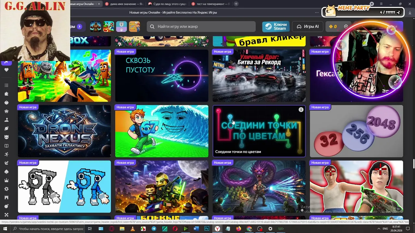Viewport: 415px width, 233px height.
Task: Switch ENG keyboard language in tray
Action: point(385,229)
